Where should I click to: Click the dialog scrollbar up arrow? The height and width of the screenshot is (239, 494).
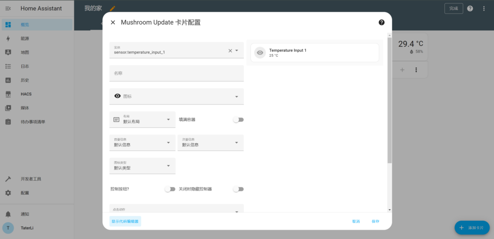pyautogui.click(x=390, y=36)
